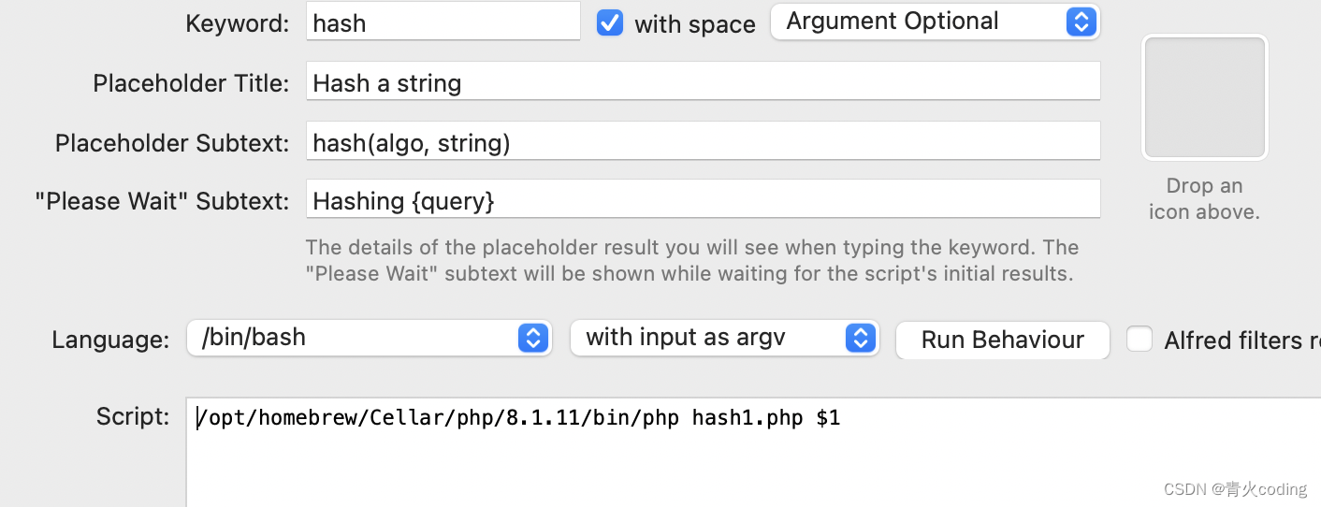Click the Run Behaviour button

click(x=1002, y=340)
